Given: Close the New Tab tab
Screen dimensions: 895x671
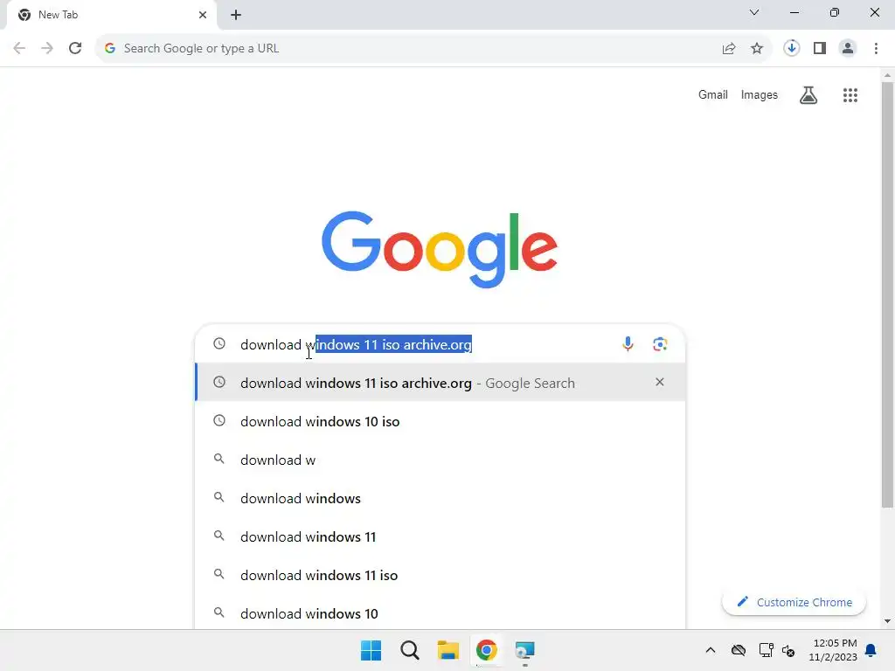Looking at the screenshot, I should (203, 15).
